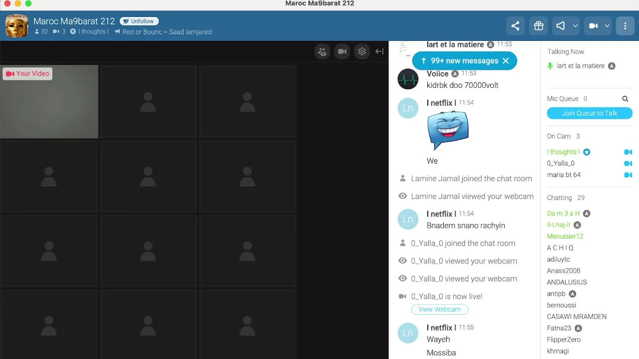This screenshot has height=359, width=639.
Task: Click Voiice user avatar in chat
Action: tap(408, 79)
